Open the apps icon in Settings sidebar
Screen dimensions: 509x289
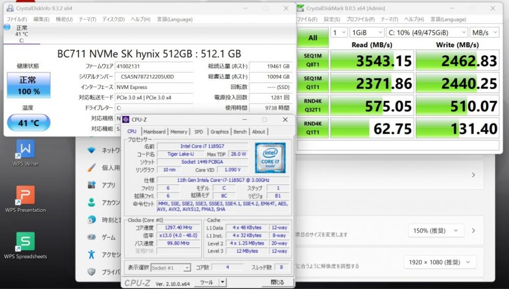tap(92, 185)
